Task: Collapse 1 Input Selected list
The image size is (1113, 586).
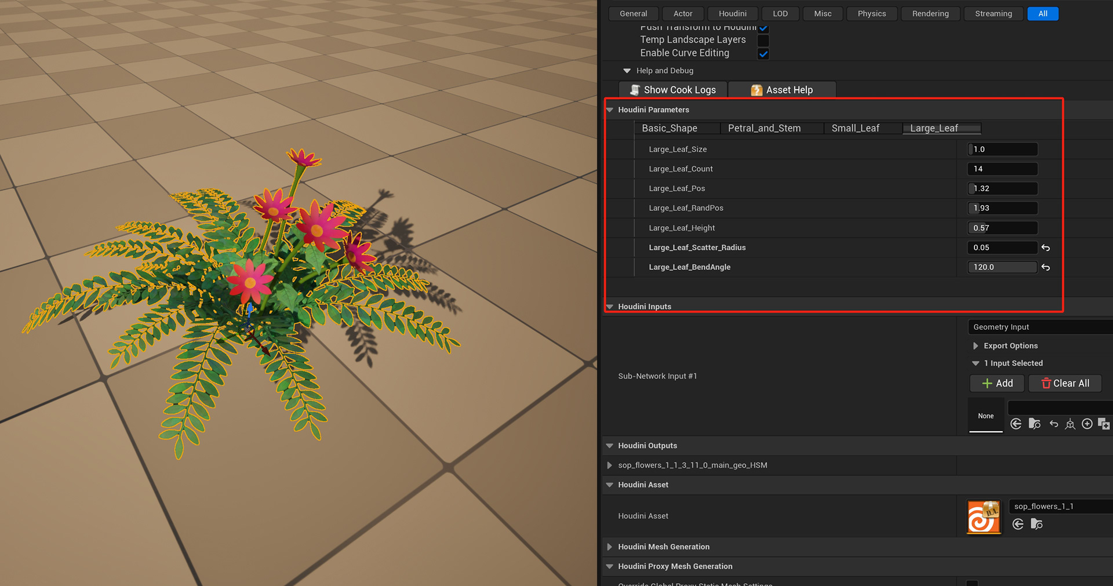Action: tap(976, 363)
